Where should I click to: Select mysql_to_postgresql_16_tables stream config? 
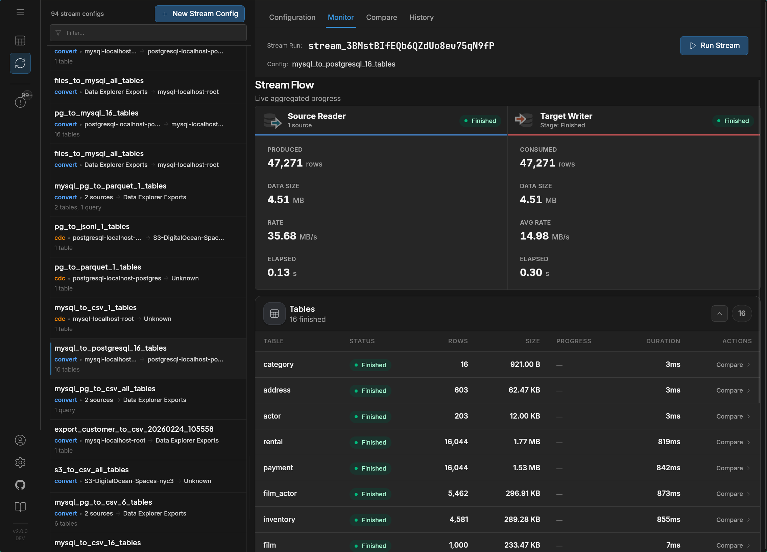[148, 359]
